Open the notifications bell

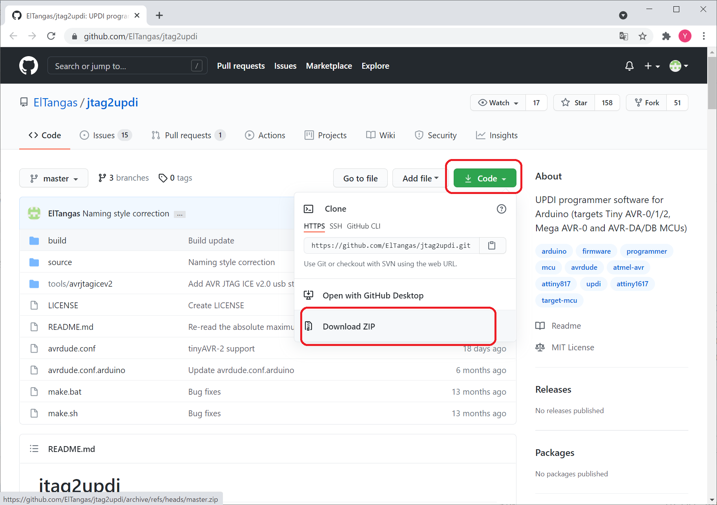[x=629, y=66]
